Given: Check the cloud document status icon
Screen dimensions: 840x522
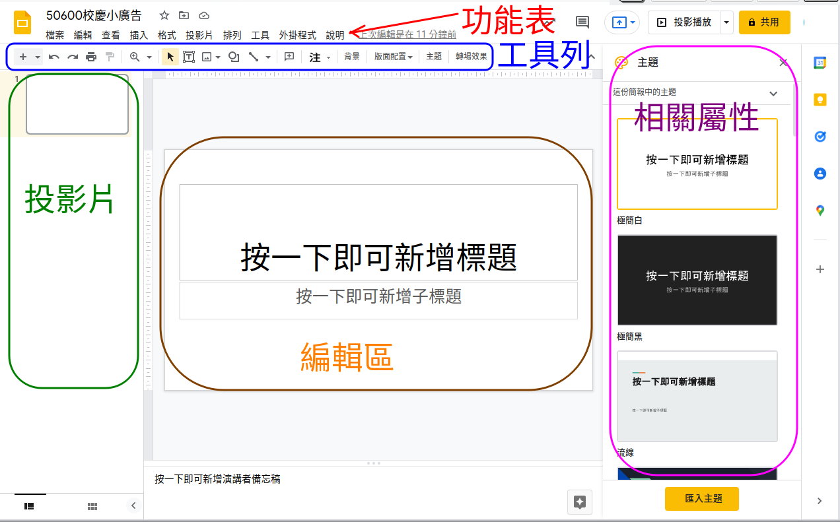Looking at the screenshot, I should 203,15.
